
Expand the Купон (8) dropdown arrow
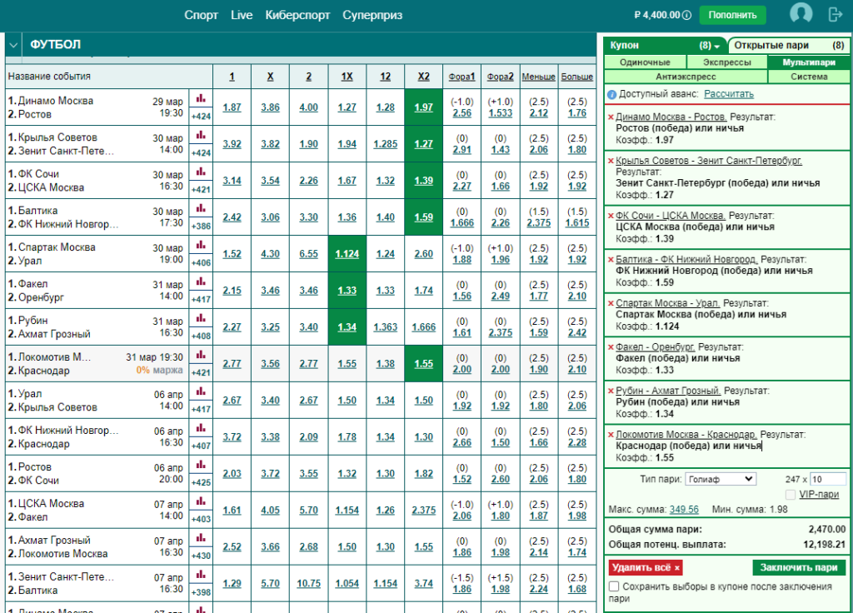pyautogui.click(x=717, y=47)
